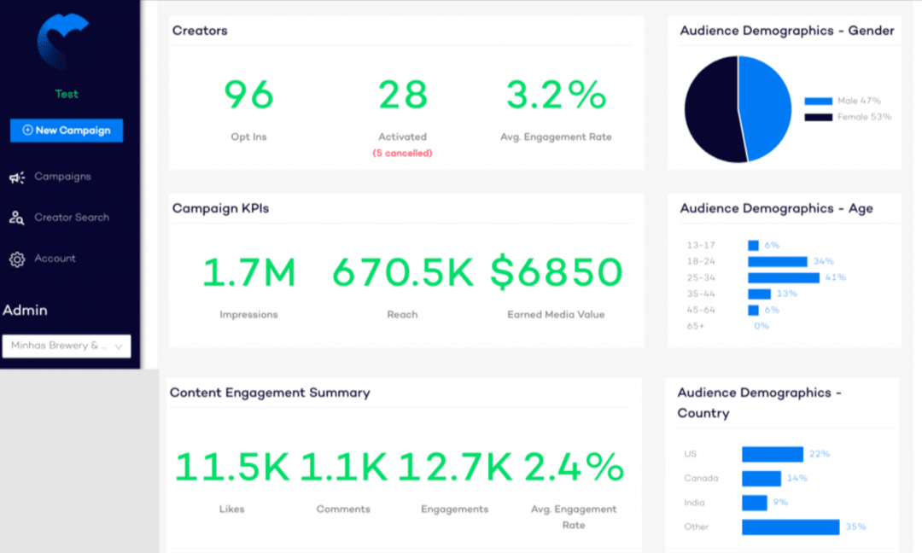
Task: Click the app logo at sidebar top
Action: click(x=66, y=40)
